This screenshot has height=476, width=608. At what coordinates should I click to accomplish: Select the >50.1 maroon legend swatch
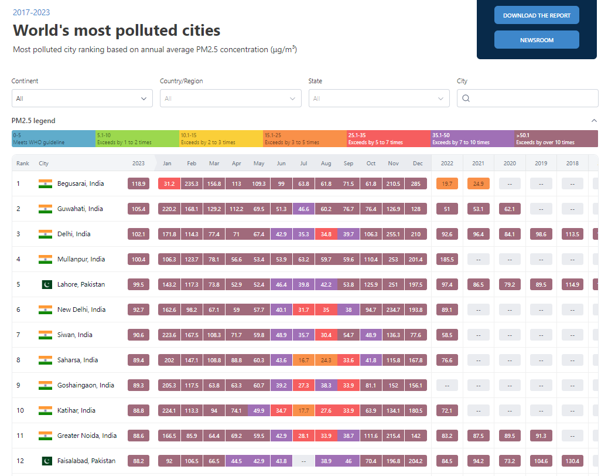coord(556,139)
